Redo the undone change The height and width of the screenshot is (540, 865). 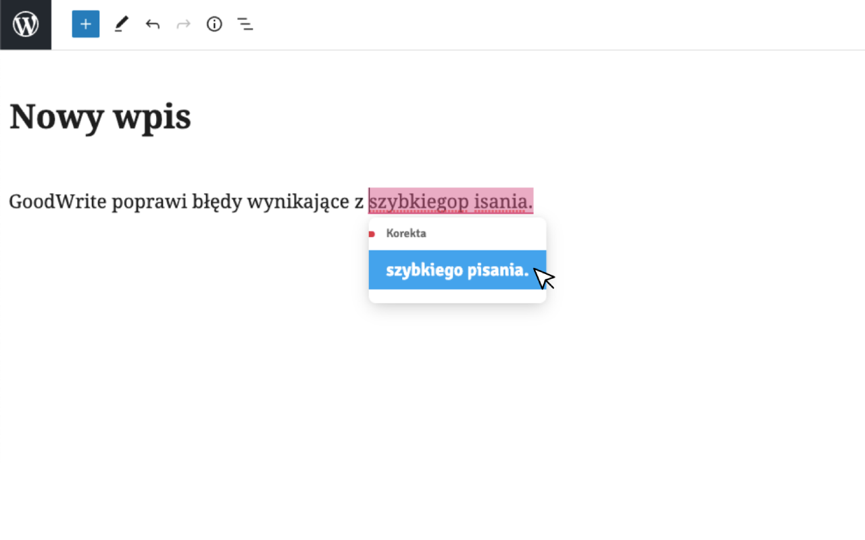[183, 25]
